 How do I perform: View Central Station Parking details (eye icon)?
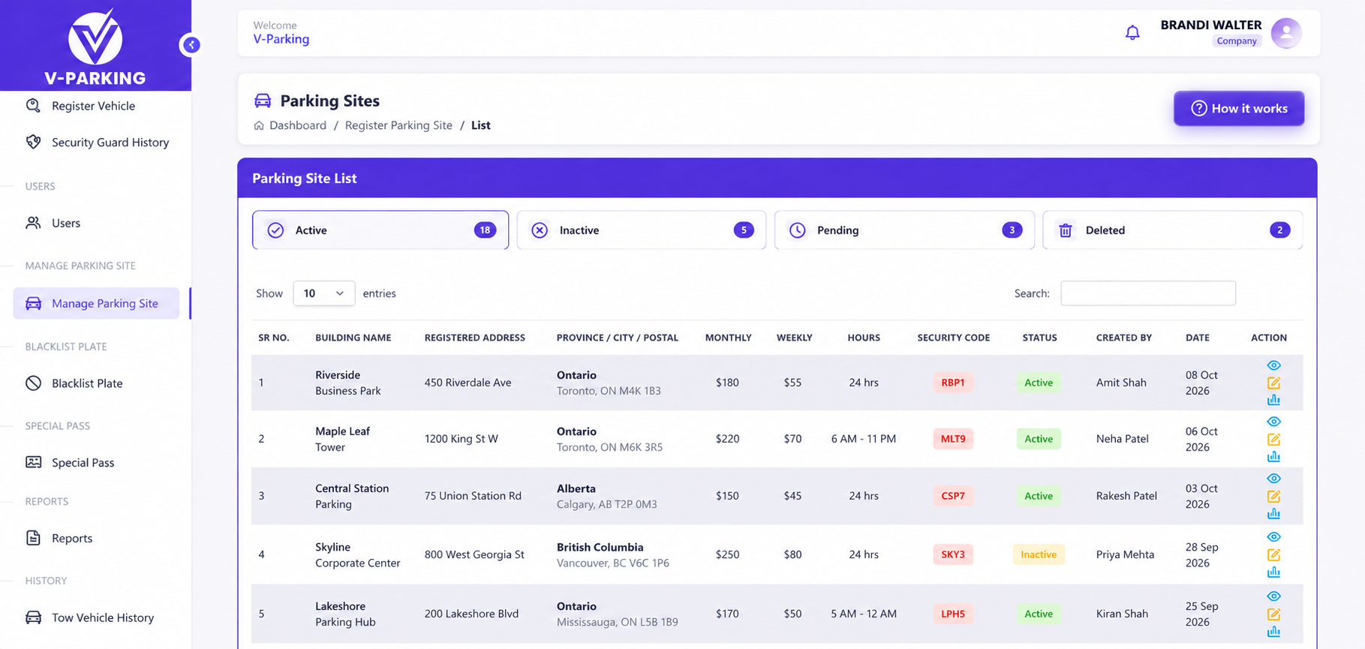click(1273, 479)
